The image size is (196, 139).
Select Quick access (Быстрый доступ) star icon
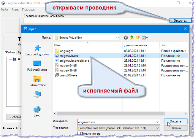tap(37, 48)
